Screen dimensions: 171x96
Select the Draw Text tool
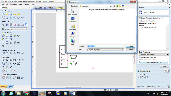3,43
